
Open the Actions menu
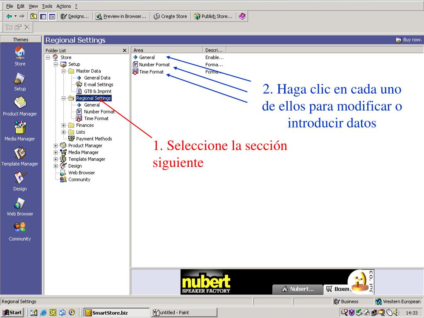click(63, 6)
